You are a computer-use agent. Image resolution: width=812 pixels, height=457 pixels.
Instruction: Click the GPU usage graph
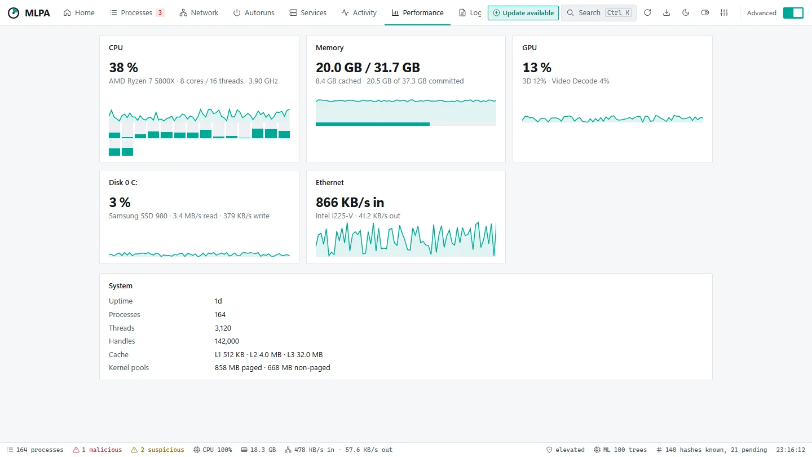[x=612, y=118]
